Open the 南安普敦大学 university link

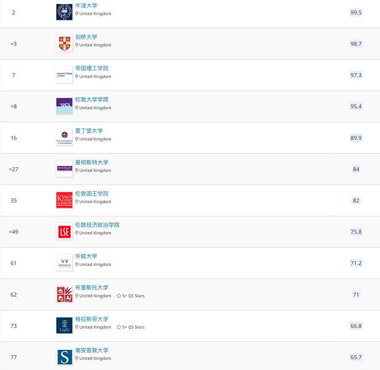91,350
